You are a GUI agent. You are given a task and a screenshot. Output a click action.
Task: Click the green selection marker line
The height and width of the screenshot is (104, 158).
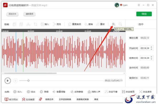tap(23, 52)
